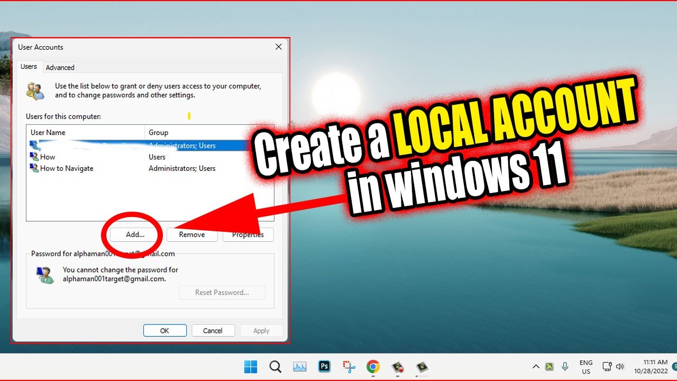Open Snipping Tool from the taskbar
This screenshot has width=677, height=381.
click(349, 367)
